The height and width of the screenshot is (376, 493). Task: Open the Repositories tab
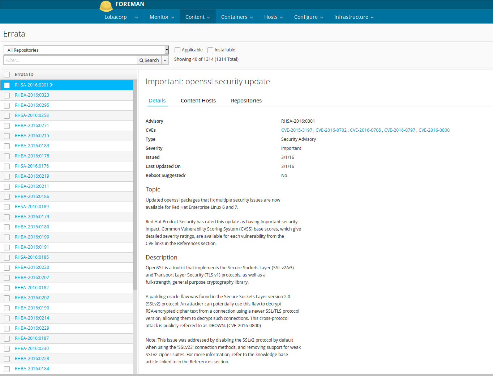click(246, 101)
